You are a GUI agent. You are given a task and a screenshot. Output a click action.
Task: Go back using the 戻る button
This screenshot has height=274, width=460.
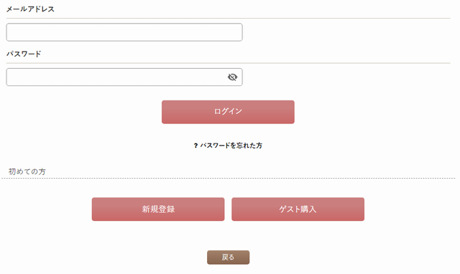229,258
